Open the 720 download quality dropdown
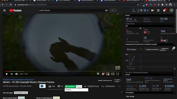 [x=79, y=86]
